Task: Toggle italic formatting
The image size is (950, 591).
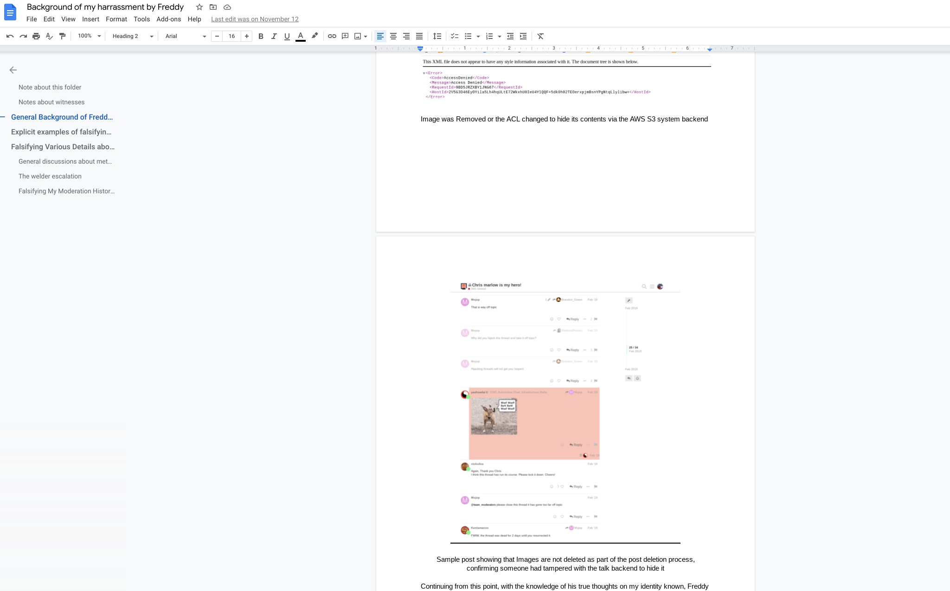Action: click(274, 36)
